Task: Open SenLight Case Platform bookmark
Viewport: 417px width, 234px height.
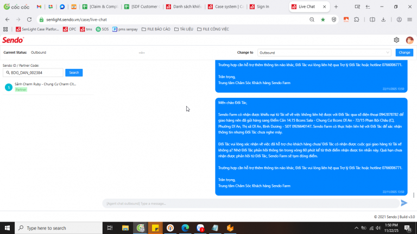Action: click(37, 29)
